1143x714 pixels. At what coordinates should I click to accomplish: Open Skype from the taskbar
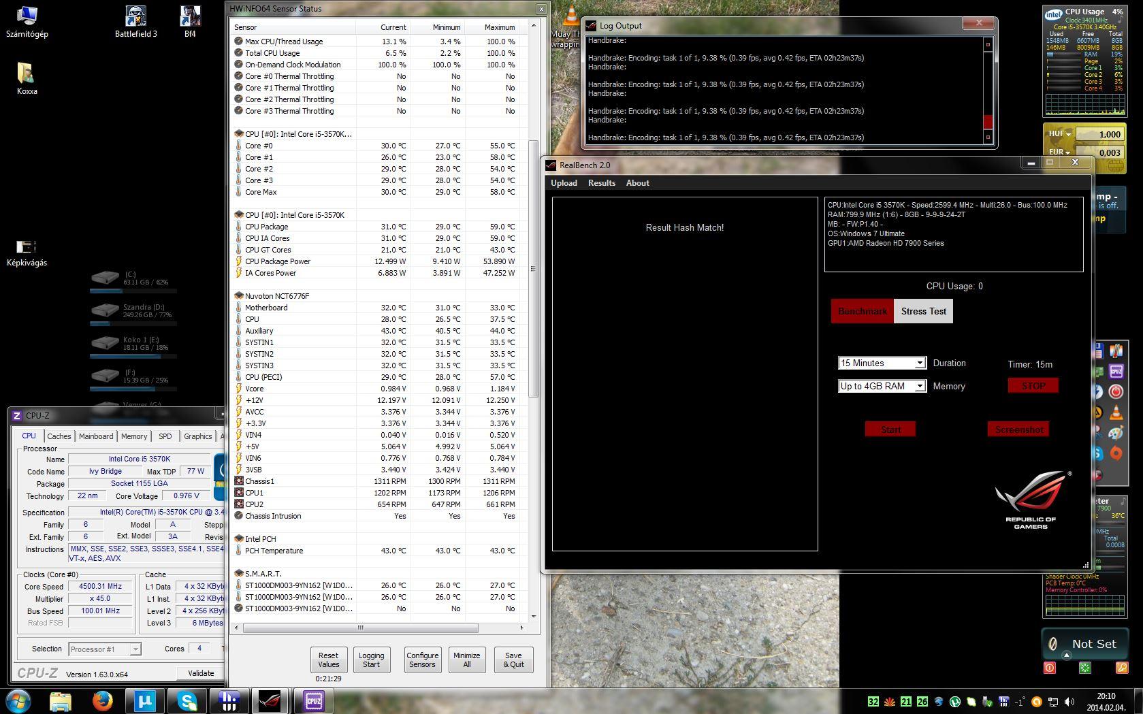tap(187, 701)
